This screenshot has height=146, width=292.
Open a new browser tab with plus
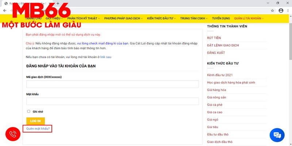[x=58, y=3]
